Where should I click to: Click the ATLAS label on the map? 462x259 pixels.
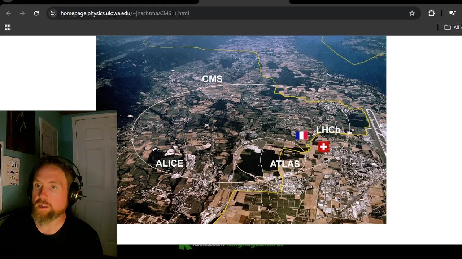click(285, 164)
